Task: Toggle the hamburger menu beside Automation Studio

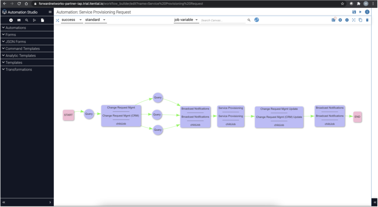Action: click(x=50, y=12)
